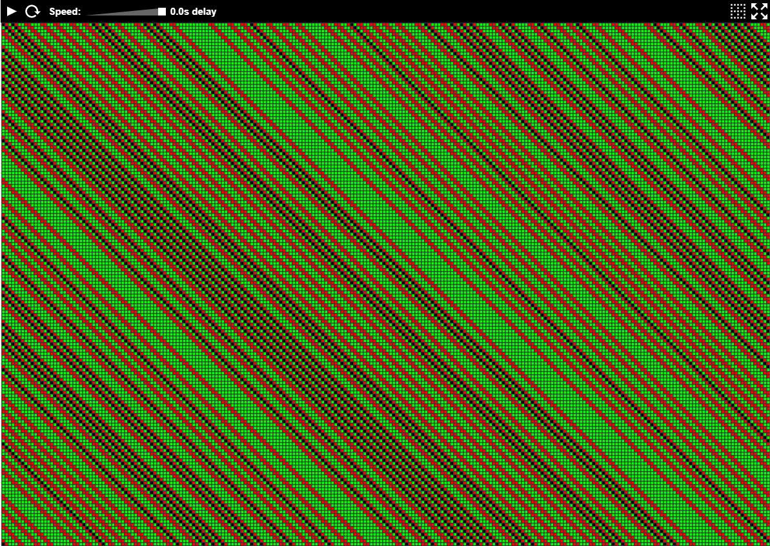The width and height of the screenshot is (770, 546).
Task: Click the middle of the canvas's right edge
Action: (x=766, y=284)
